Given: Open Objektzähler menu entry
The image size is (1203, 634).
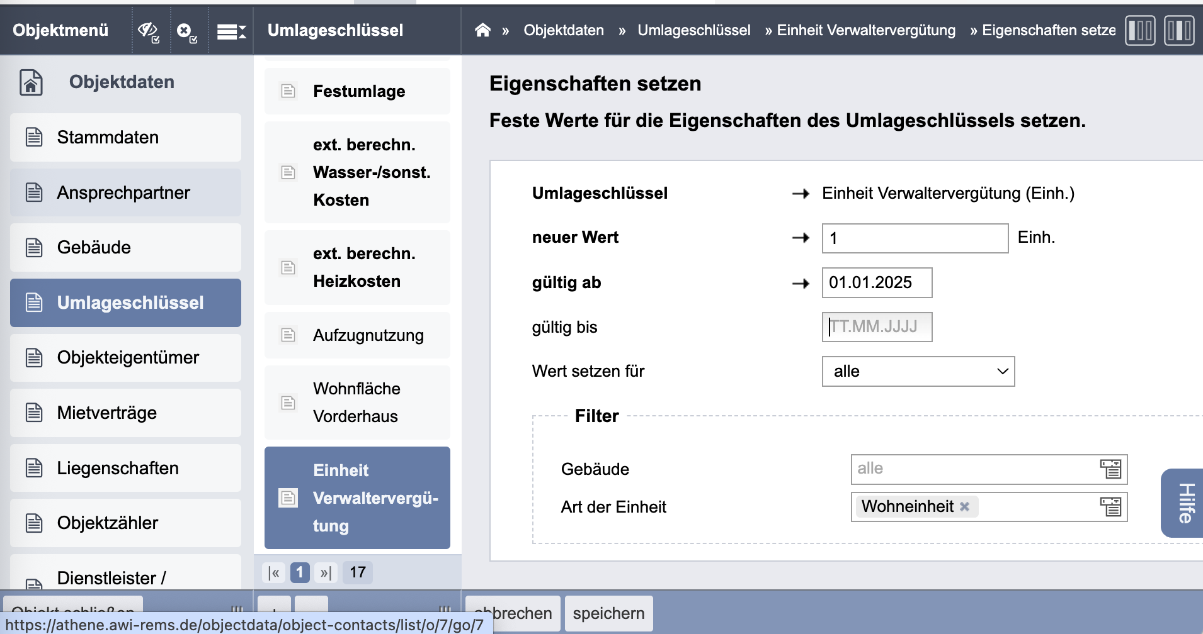Looking at the screenshot, I should [x=125, y=523].
